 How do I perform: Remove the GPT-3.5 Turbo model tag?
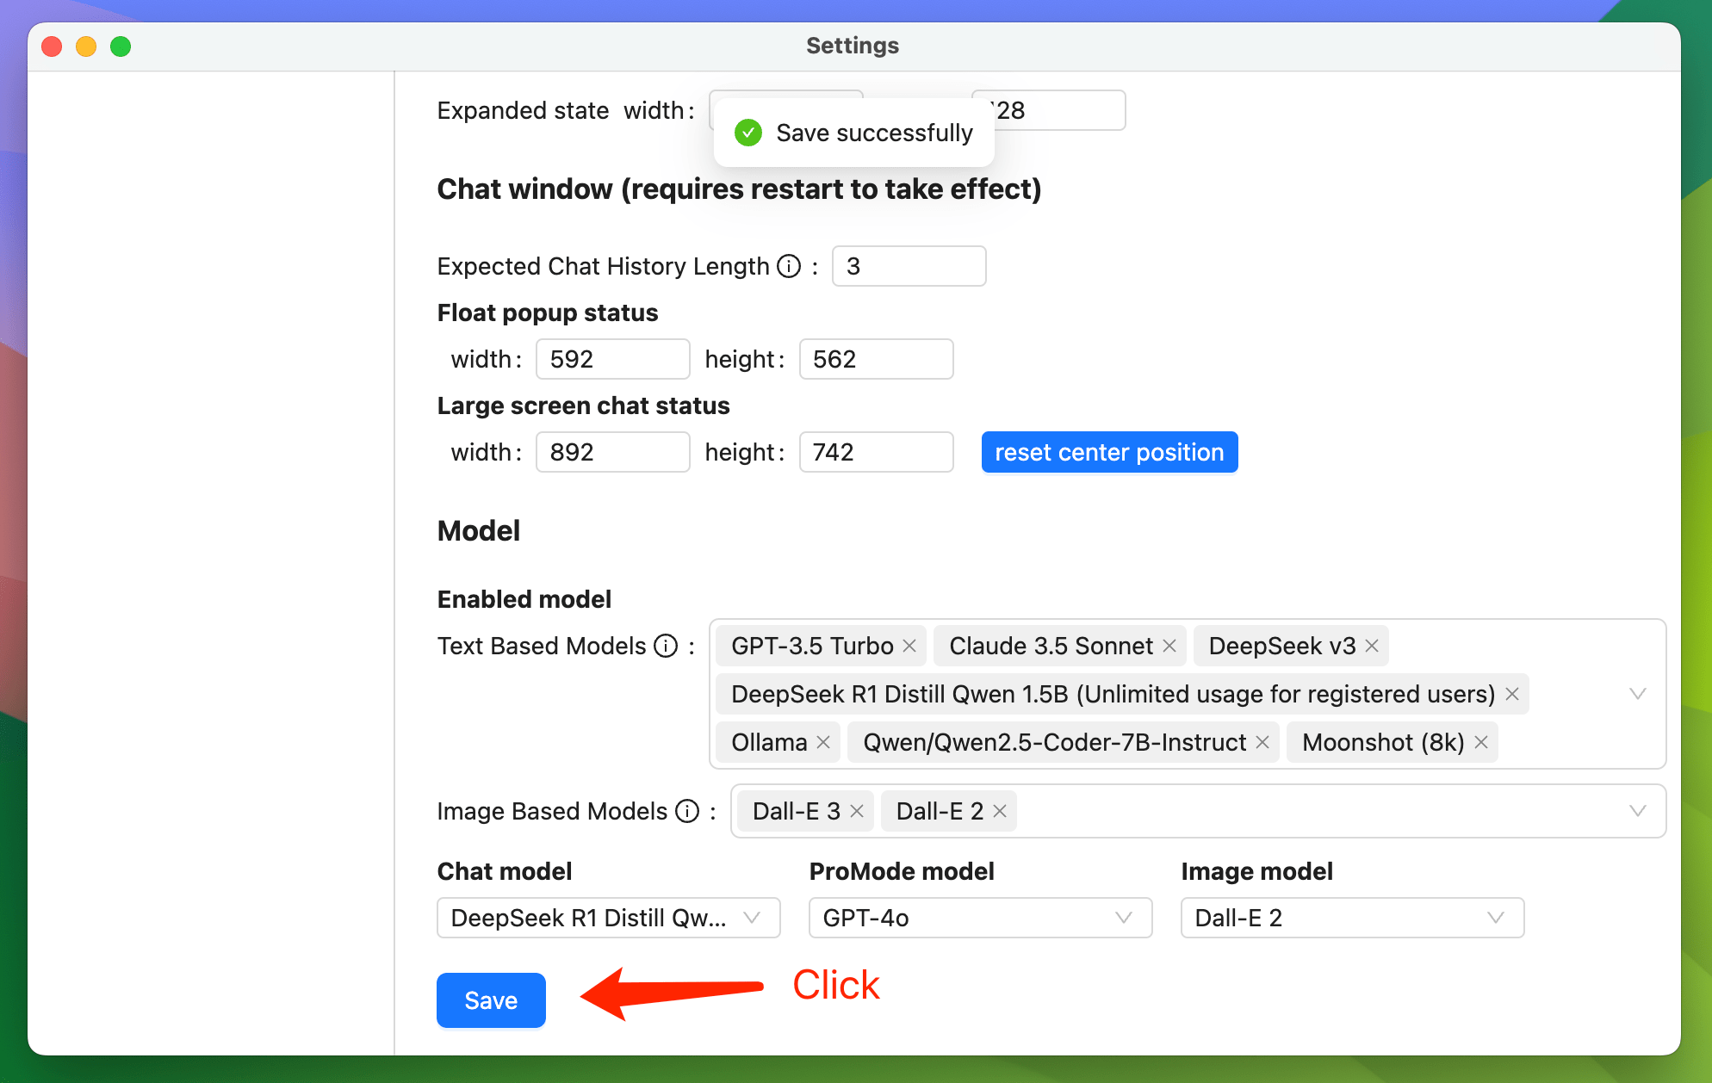tap(909, 646)
